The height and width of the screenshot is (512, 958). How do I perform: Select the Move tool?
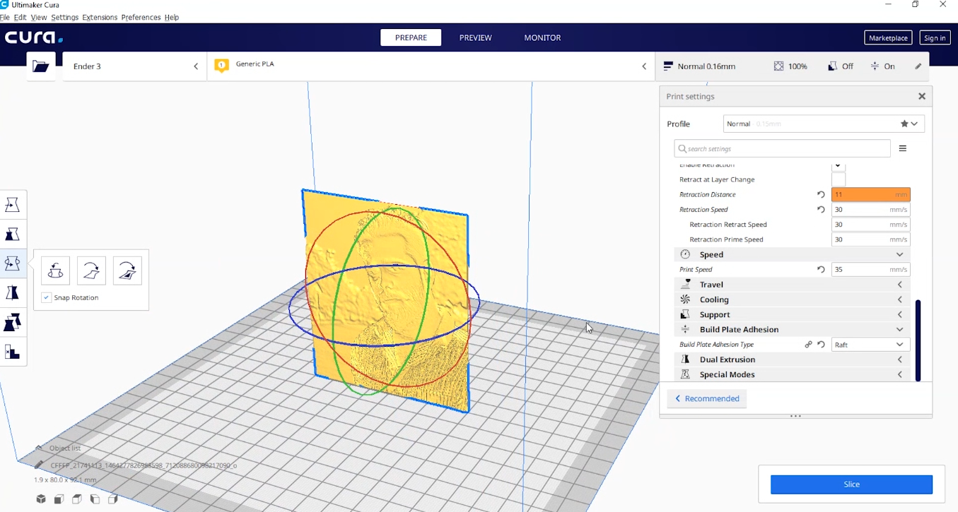coord(13,205)
